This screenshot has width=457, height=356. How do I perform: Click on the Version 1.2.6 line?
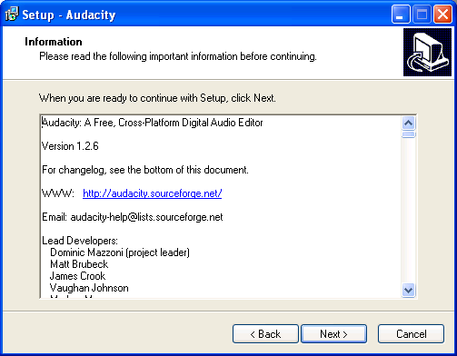(x=70, y=146)
